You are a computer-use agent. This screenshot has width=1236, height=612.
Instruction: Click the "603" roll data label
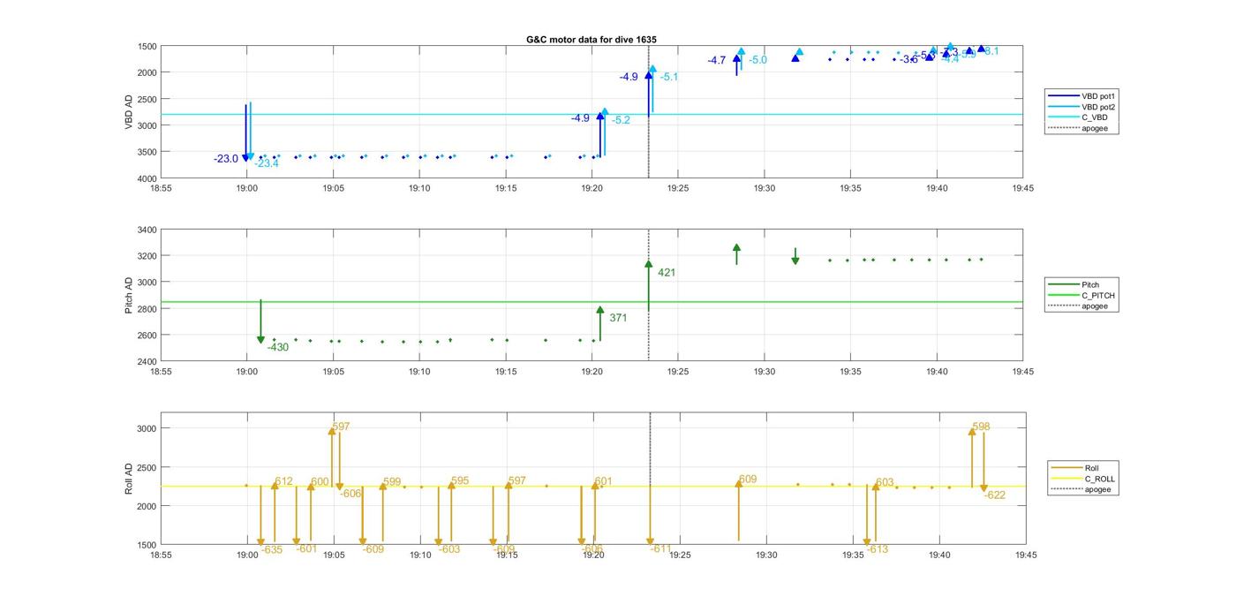[x=885, y=483]
